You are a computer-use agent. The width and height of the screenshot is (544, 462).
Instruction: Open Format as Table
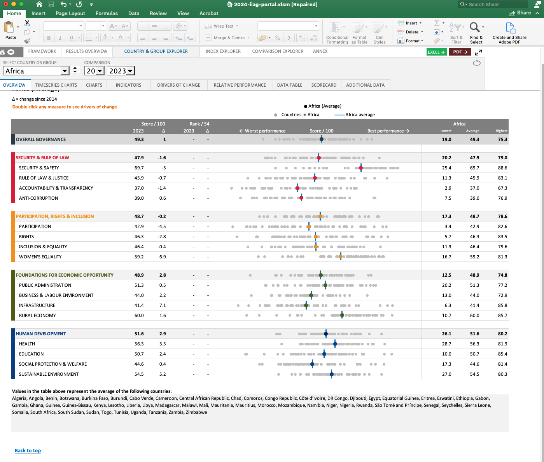click(x=359, y=33)
